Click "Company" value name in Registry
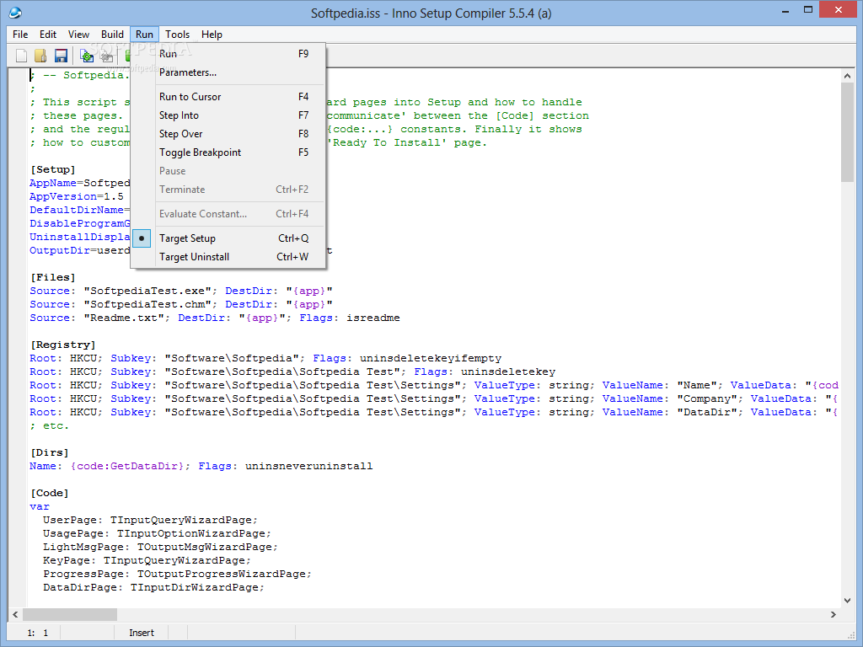 (707, 398)
